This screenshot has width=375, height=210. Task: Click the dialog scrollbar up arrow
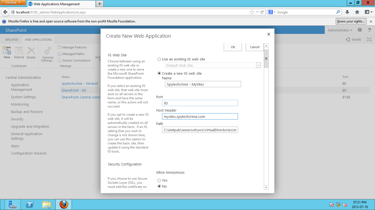pyautogui.click(x=266, y=46)
